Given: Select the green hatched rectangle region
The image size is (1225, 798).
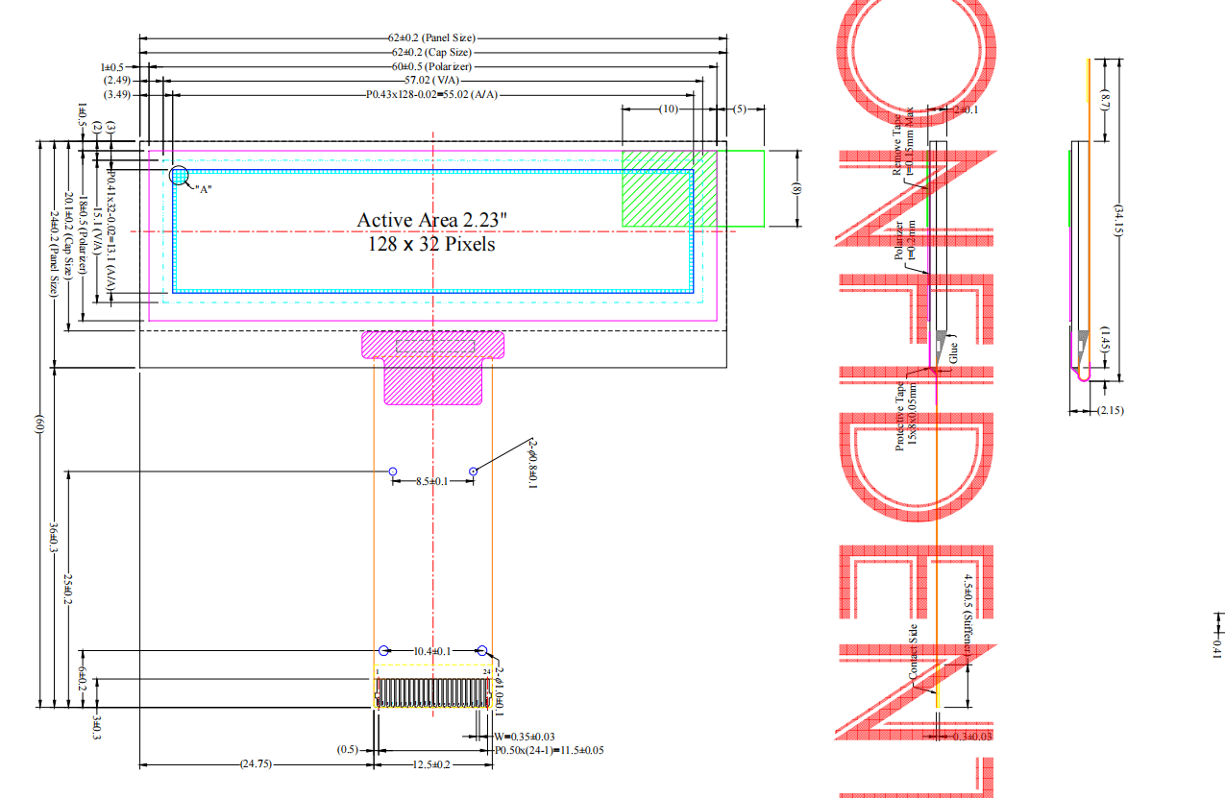Looking at the screenshot, I should (x=669, y=188).
